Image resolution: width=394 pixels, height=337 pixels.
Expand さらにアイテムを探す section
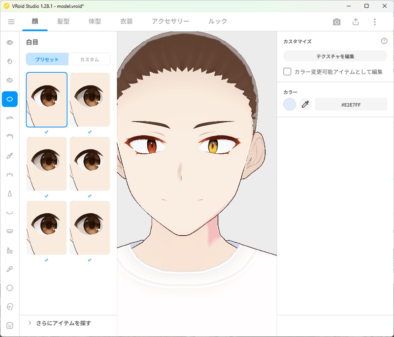click(x=60, y=323)
